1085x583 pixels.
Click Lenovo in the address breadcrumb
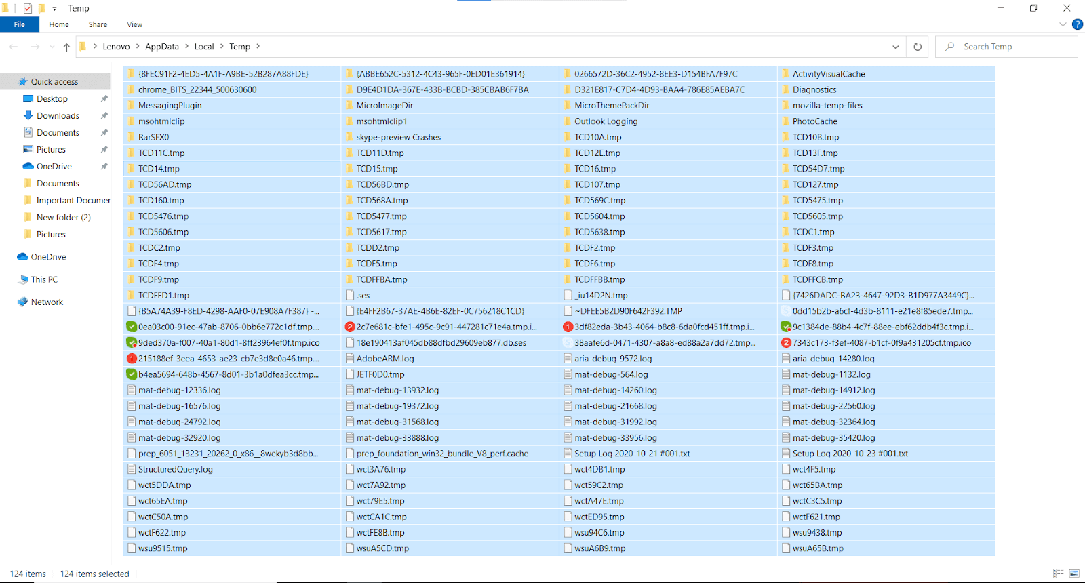[x=116, y=47]
